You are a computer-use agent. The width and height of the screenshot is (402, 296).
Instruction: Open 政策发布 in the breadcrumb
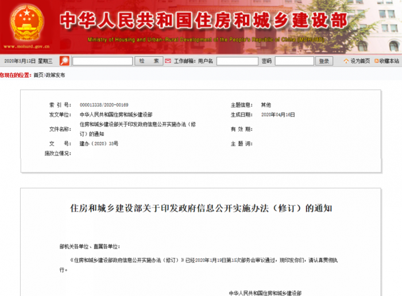[55, 75]
